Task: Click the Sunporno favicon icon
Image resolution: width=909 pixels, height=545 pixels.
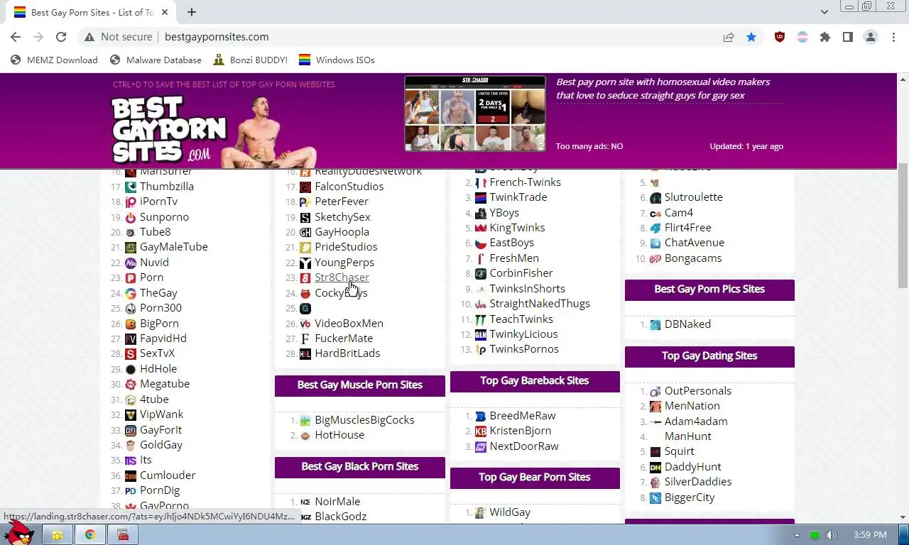Action: pyautogui.click(x=131, y=217)
